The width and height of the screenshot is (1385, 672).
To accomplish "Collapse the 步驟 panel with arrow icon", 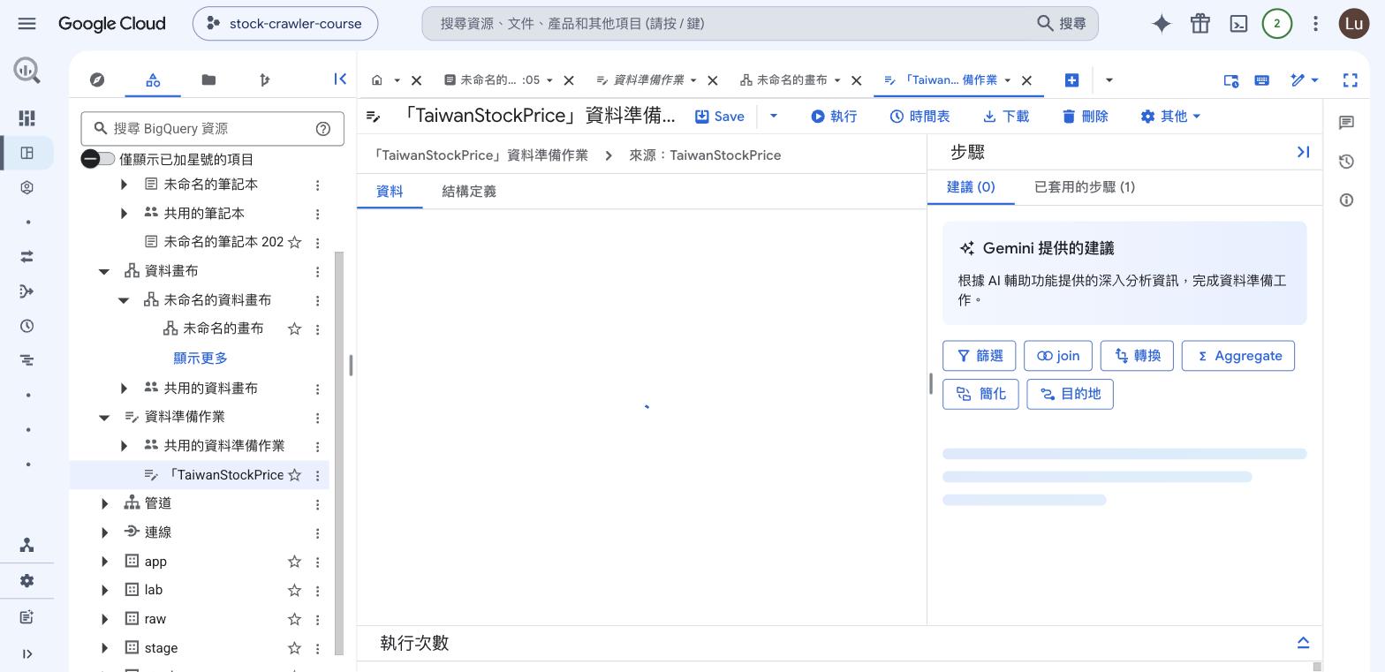I will (x=1303, y=152).
